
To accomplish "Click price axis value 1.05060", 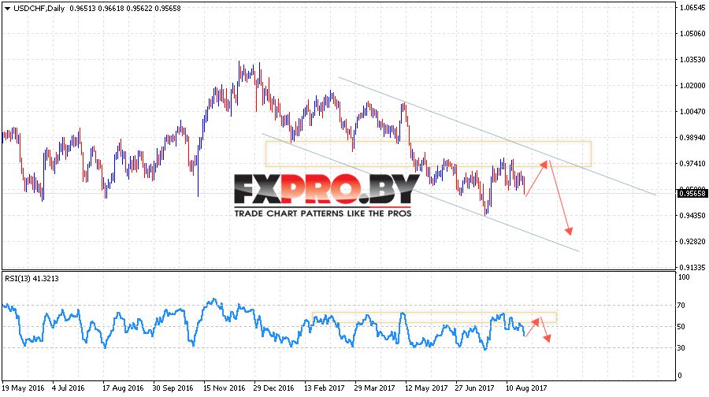I will 692,33.
